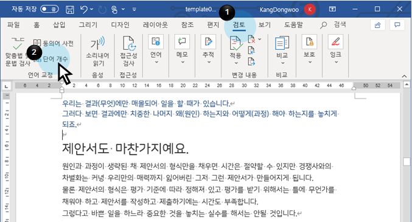Click the vertical scrollbar thumb
The height and width of the screenshot is (222, 412).
click(407, 162)
